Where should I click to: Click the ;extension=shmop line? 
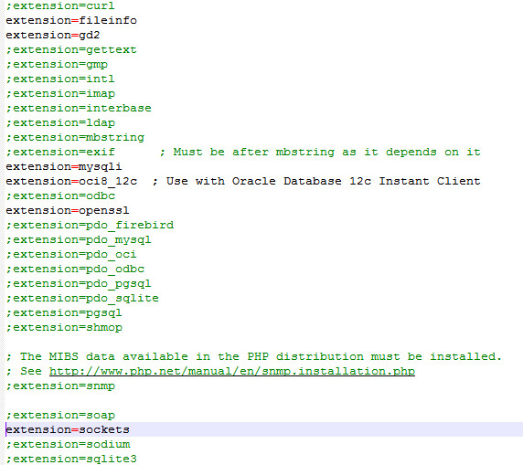coord(64,328)
